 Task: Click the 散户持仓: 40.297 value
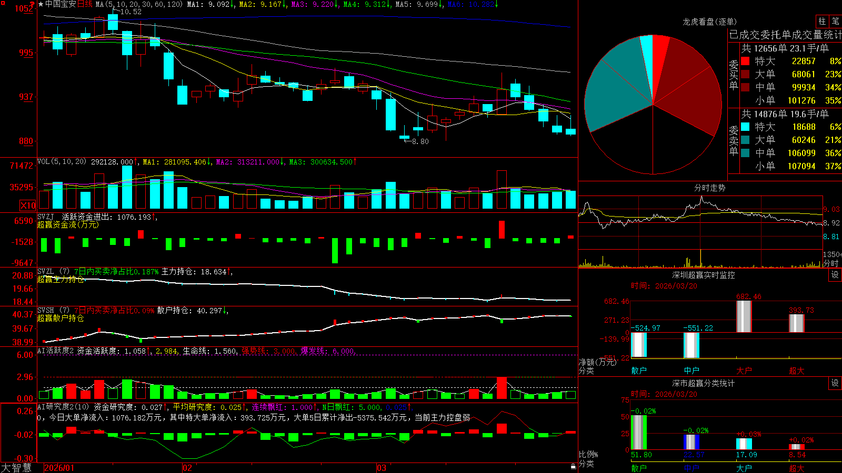coord(189,311)
